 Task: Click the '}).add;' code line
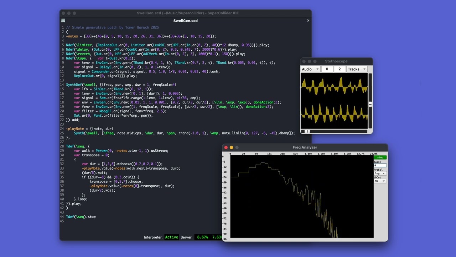tap(73, 120)
